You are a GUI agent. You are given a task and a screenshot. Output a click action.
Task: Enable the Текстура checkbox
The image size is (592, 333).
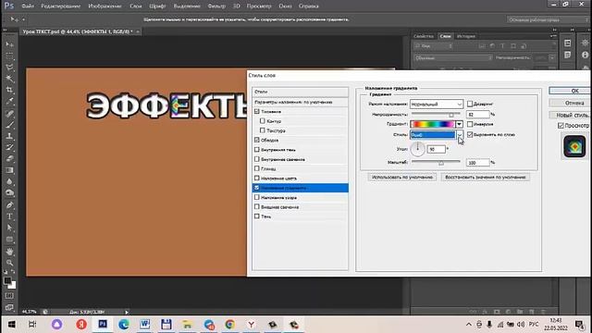(x=263, y=130)
